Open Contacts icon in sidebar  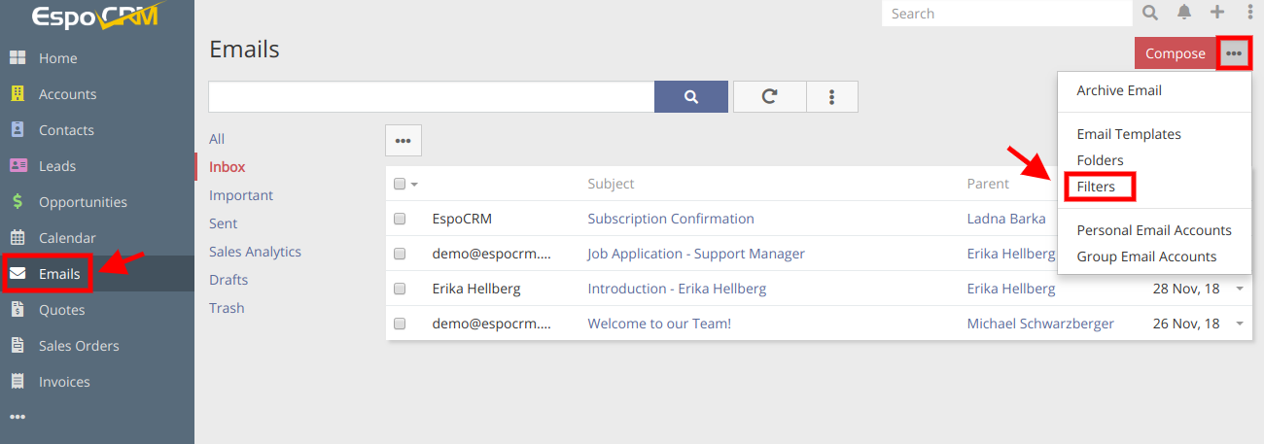(18, 130)
